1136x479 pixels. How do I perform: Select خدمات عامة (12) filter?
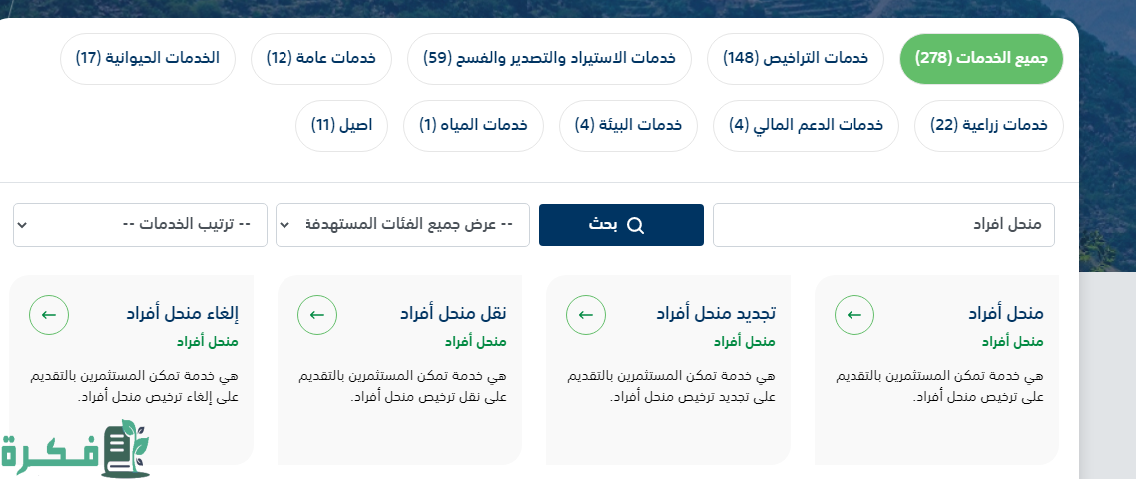click(x=320, y=59)
